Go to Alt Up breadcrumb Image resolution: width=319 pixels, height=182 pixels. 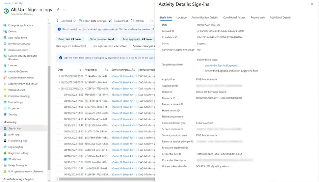coord(19,3)
